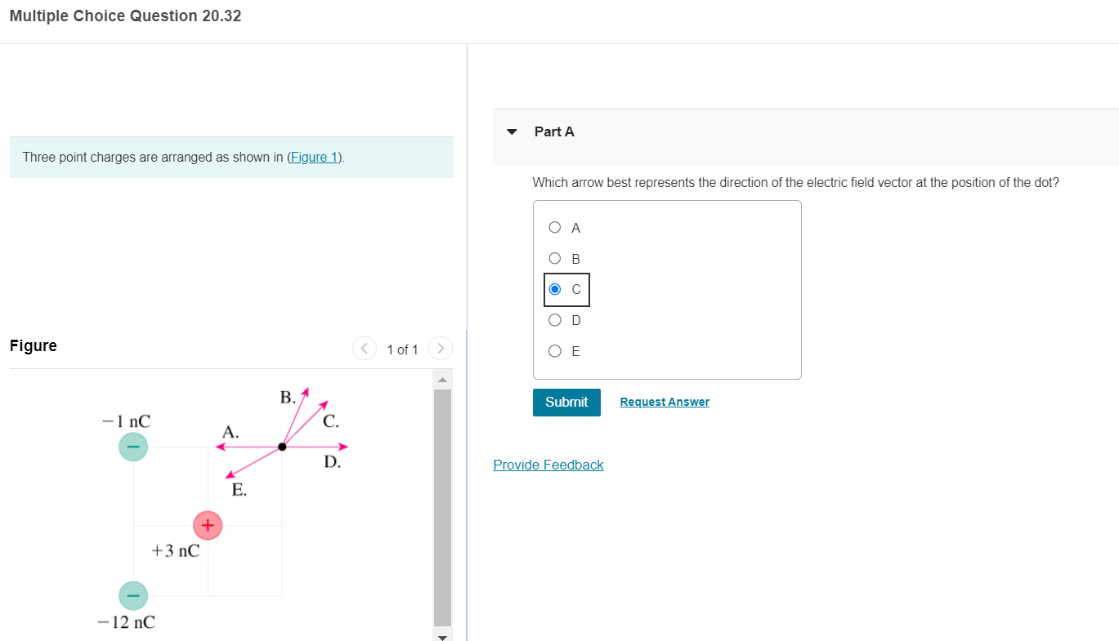Click the previous figure navigation arrow
The width and height of the screenshot is (1119, 641).
pos(364,348)
